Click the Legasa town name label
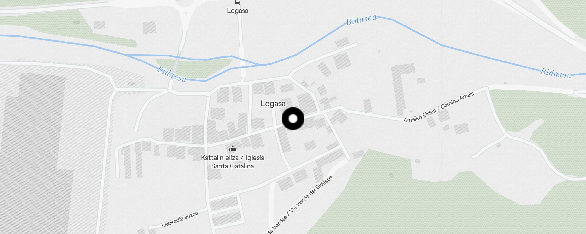The image size is (586, 234). click(273, 104)
